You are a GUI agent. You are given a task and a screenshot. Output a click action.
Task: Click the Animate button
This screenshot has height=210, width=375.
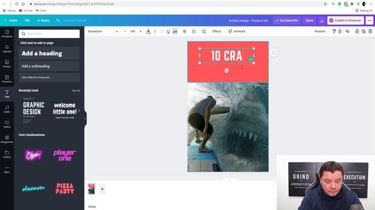[x=237, y=32]
